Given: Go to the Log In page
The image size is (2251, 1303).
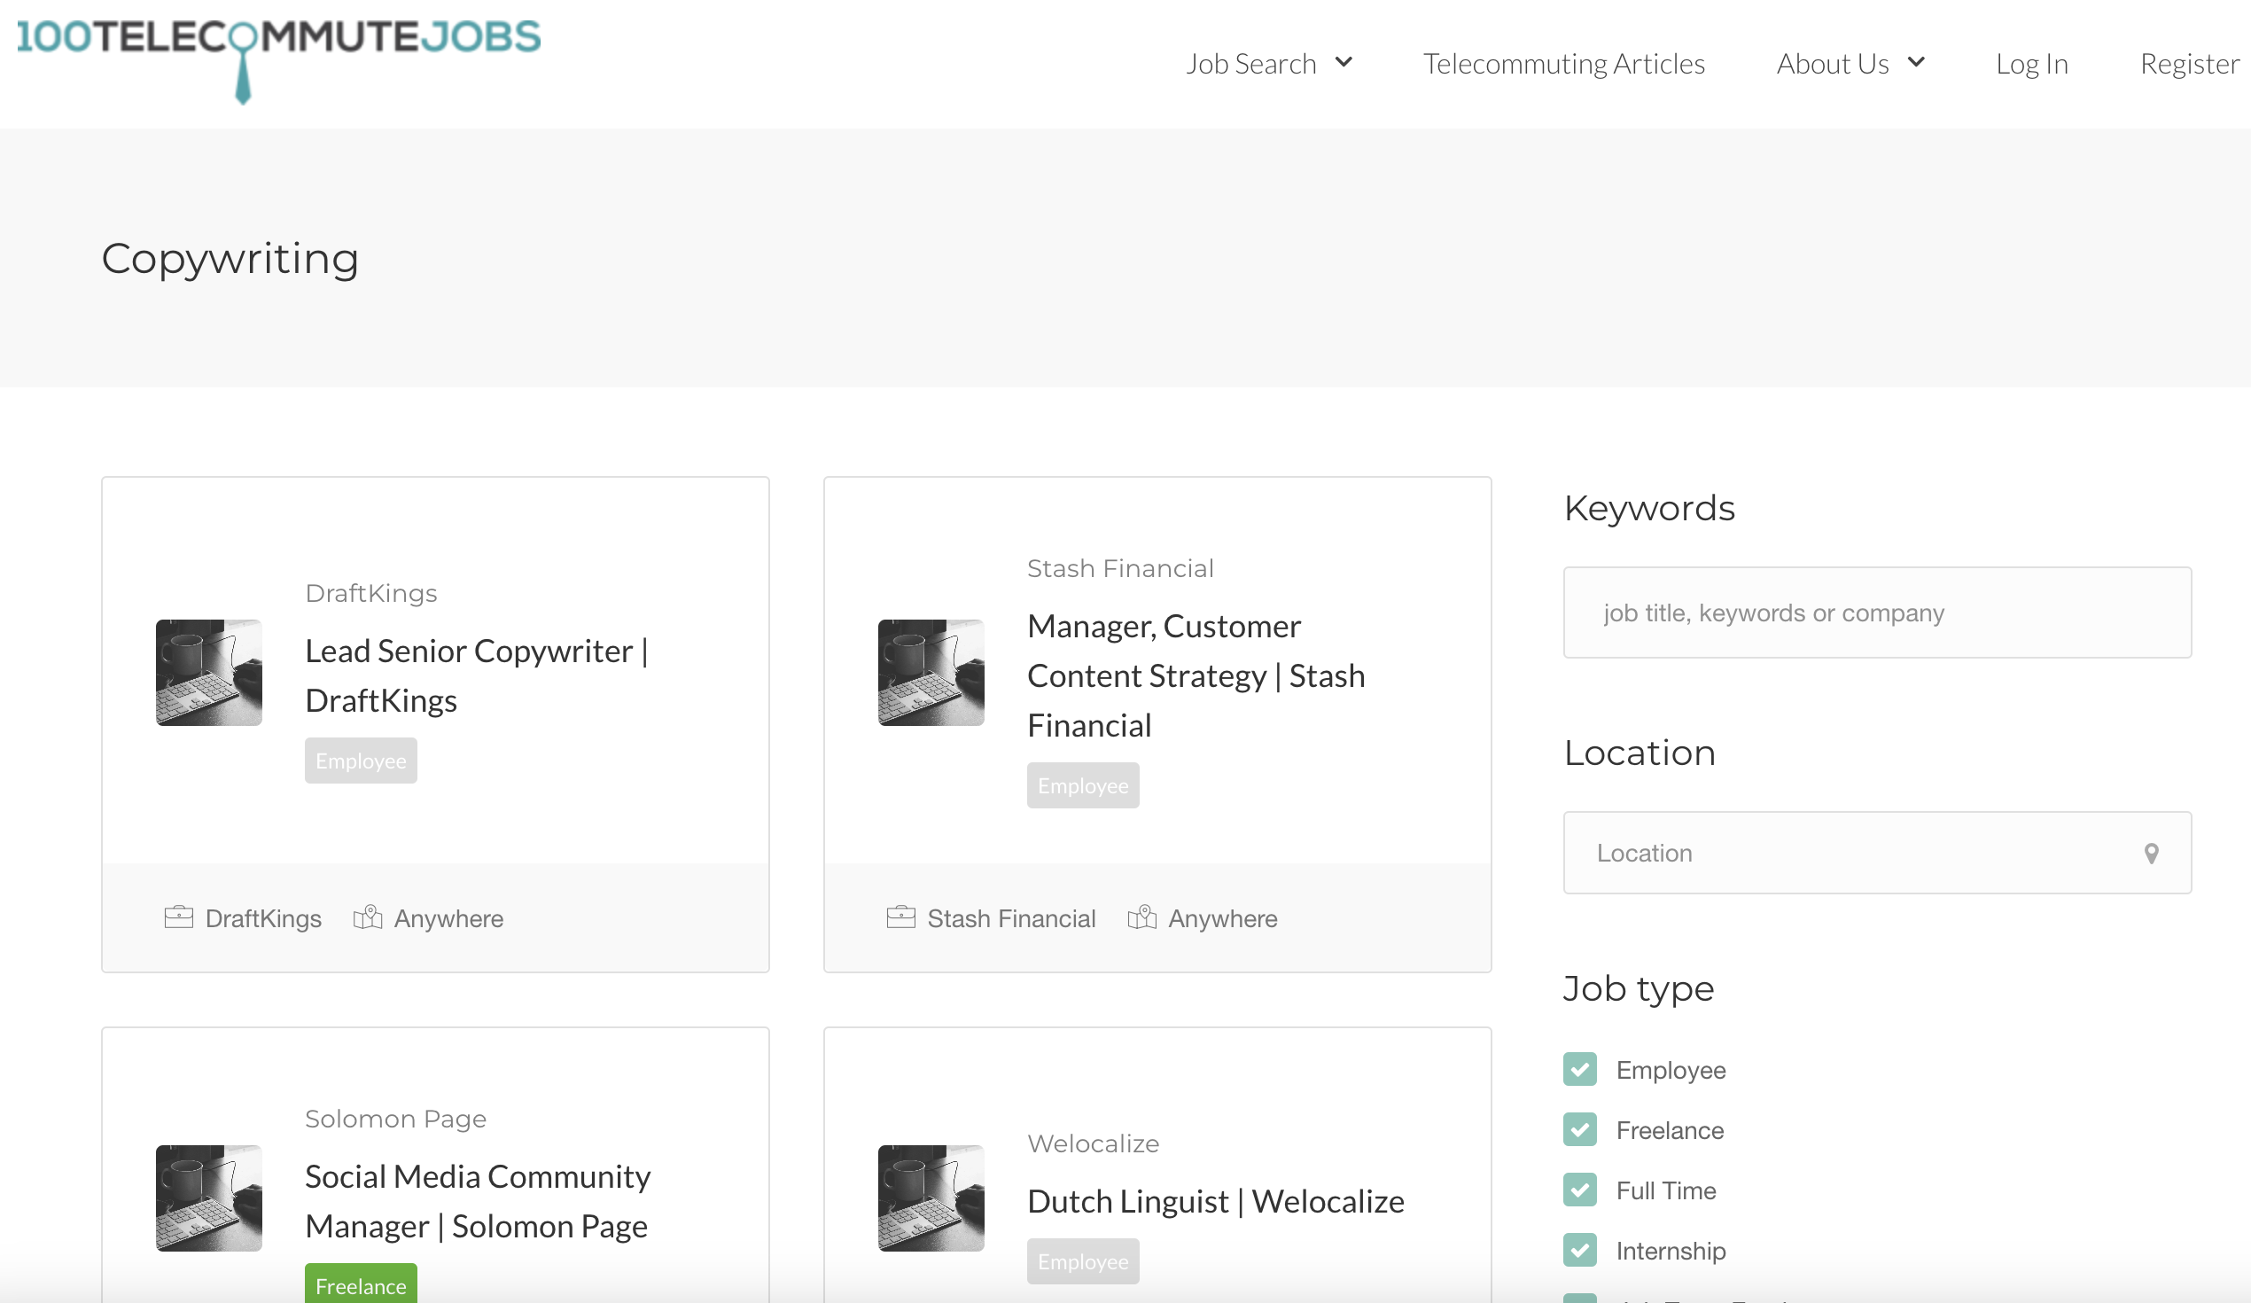Looking at the screenshot, I should (2031, 64).
